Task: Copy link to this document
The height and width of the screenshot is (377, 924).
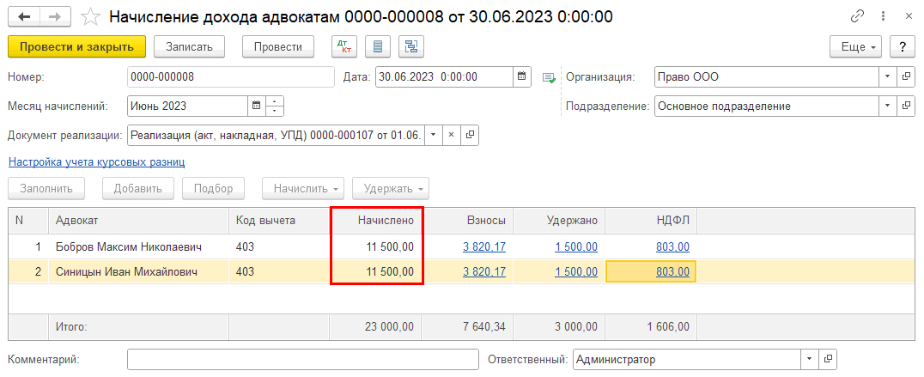Action: point(857,16)
